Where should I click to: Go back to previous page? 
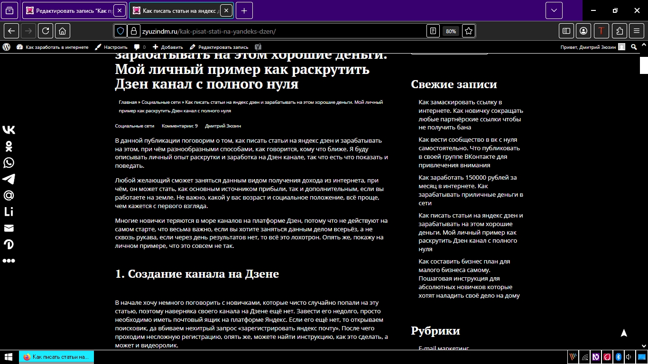coord(11,31)
